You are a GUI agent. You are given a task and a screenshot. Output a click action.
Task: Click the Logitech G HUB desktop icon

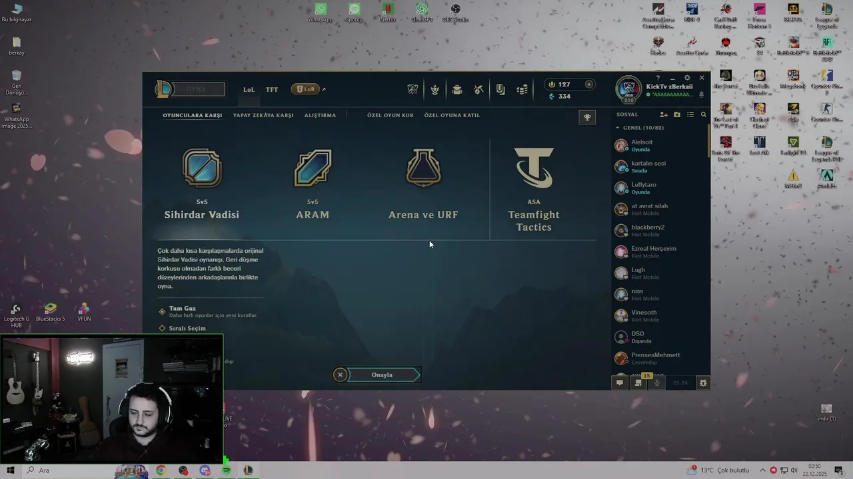(x=16, y=315)
